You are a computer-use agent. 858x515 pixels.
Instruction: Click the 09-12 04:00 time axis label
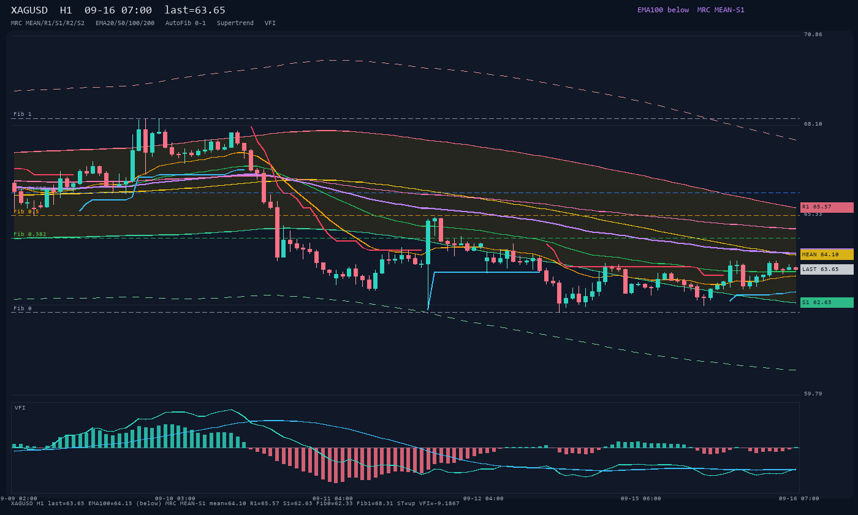484,498
